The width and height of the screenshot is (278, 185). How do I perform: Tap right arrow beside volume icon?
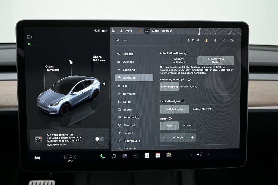[208, 154]
